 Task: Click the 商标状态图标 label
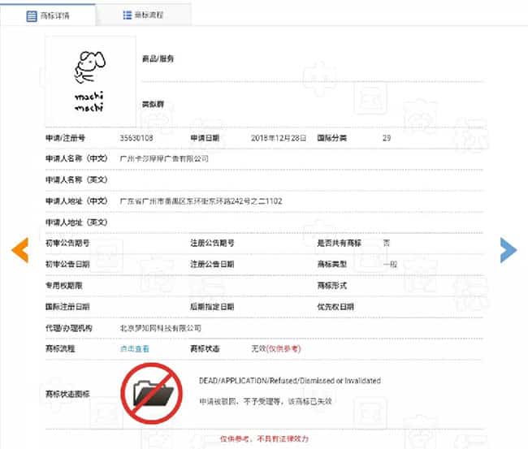tap(67, 394)
